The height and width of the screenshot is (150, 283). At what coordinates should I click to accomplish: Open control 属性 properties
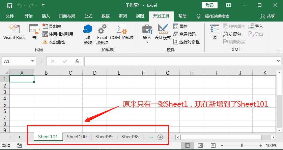coord(181,27)
